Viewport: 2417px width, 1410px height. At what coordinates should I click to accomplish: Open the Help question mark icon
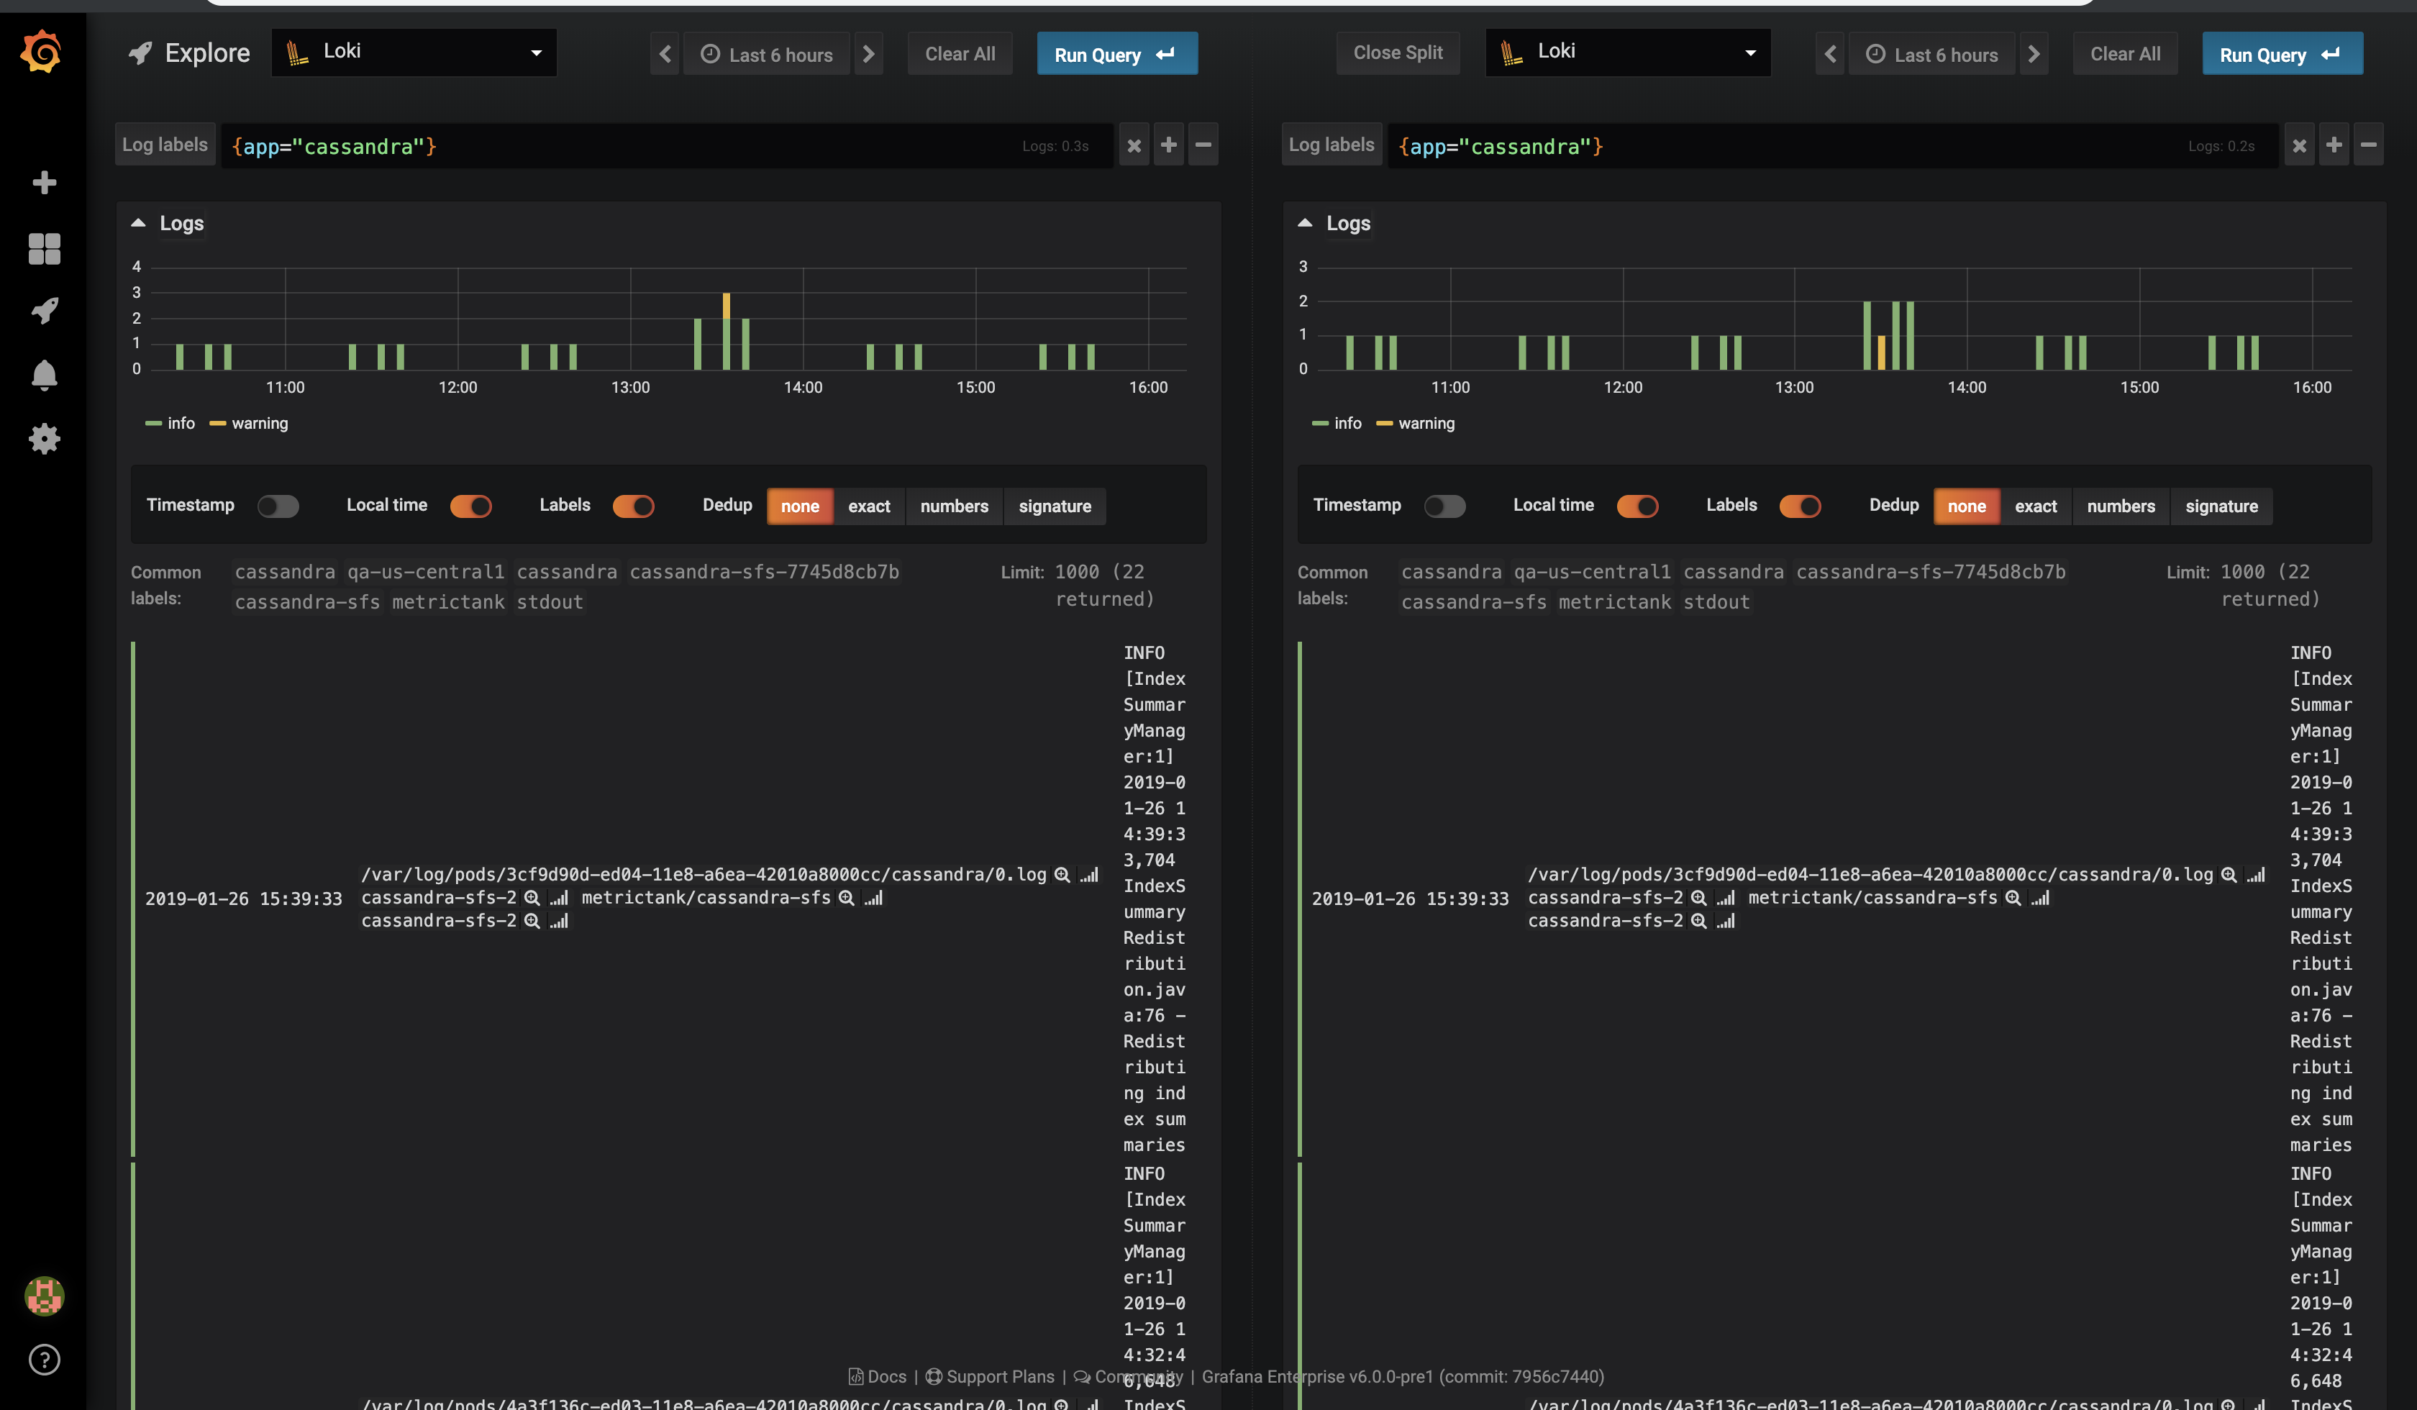(x=44, y=1359)
